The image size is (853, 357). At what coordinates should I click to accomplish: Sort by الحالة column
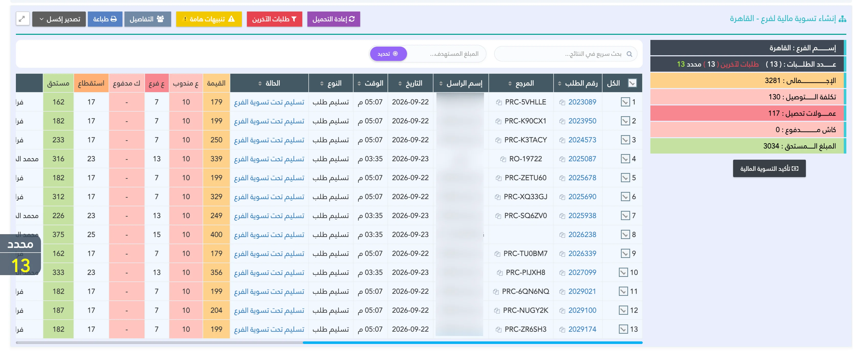click(269, 83)
